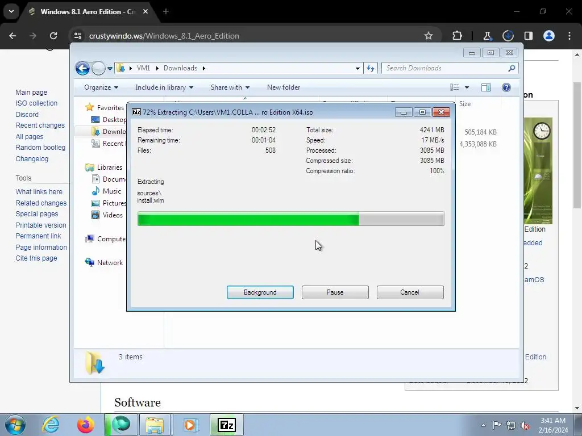Open the Organize menu
Image resolution: width=582 pixels, height=436 pixels.
pos(101,87)
